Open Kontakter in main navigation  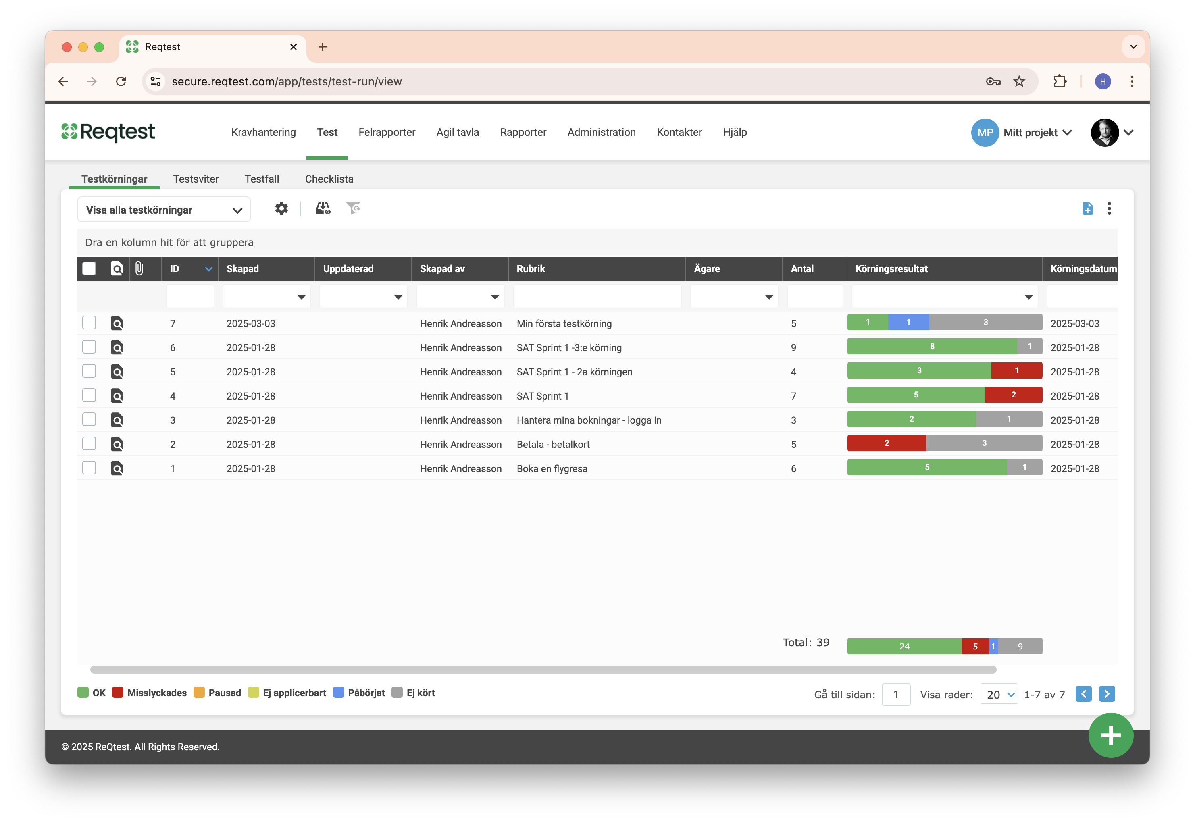[679, 133]
